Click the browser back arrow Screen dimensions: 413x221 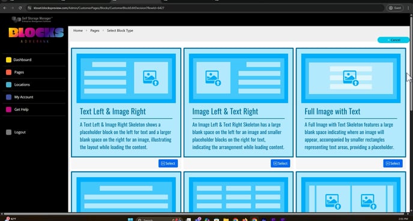point(5,8)
